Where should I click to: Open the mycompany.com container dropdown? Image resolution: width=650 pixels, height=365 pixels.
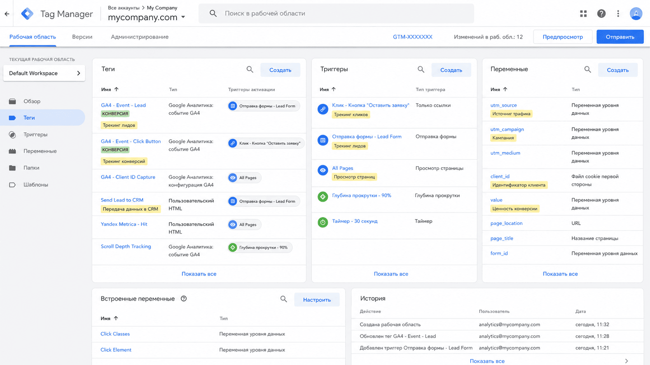(147, 17)
